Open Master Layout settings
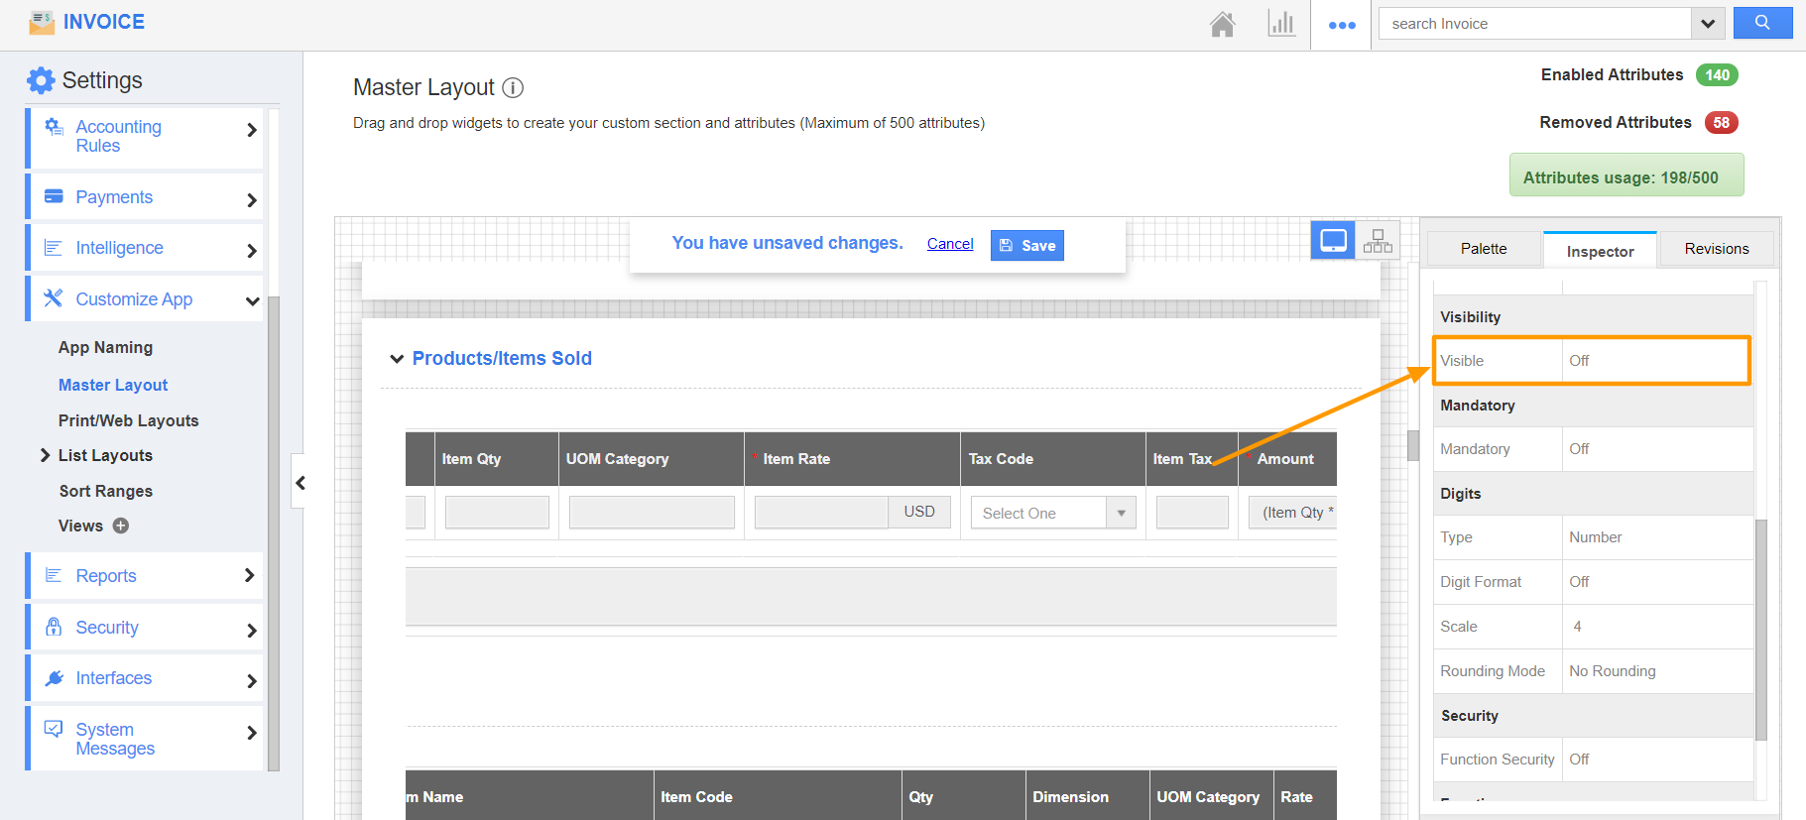Screen dimensions: 1806x820 (x=113, y=385)
